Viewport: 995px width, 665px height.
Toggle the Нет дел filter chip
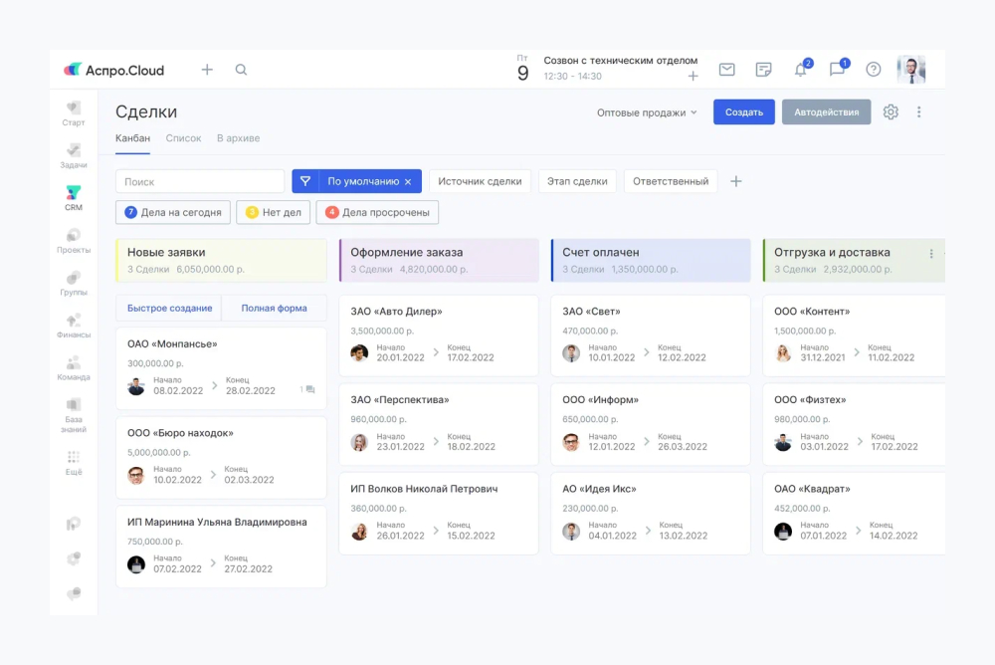[273, 212]
